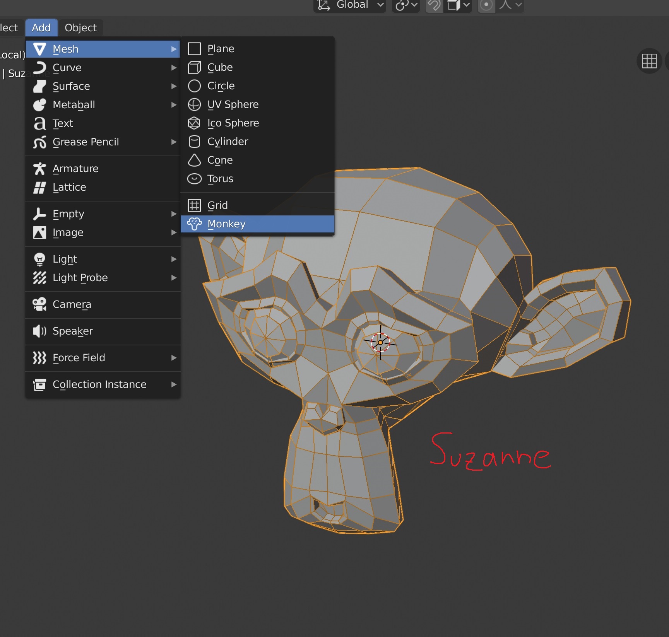
Task: Add a Cone mesh
Action: (x=257, y=160)
